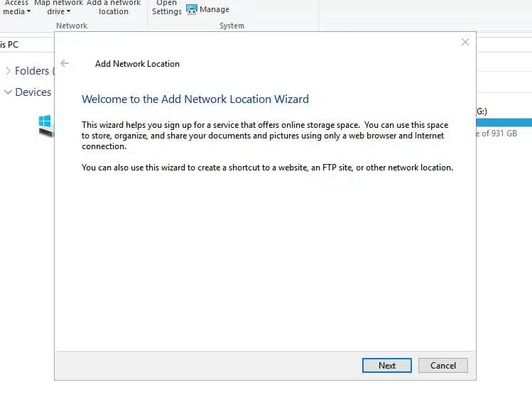The image size is (532, 419).
Task: Open the Access media dropdown
Action: pyautogui.click(x=16, y=7)
